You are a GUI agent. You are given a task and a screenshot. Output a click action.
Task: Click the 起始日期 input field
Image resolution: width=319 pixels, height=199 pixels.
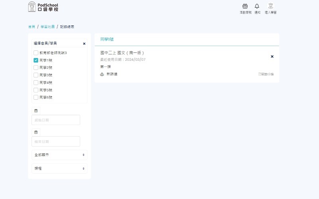[x=56, y=120]
